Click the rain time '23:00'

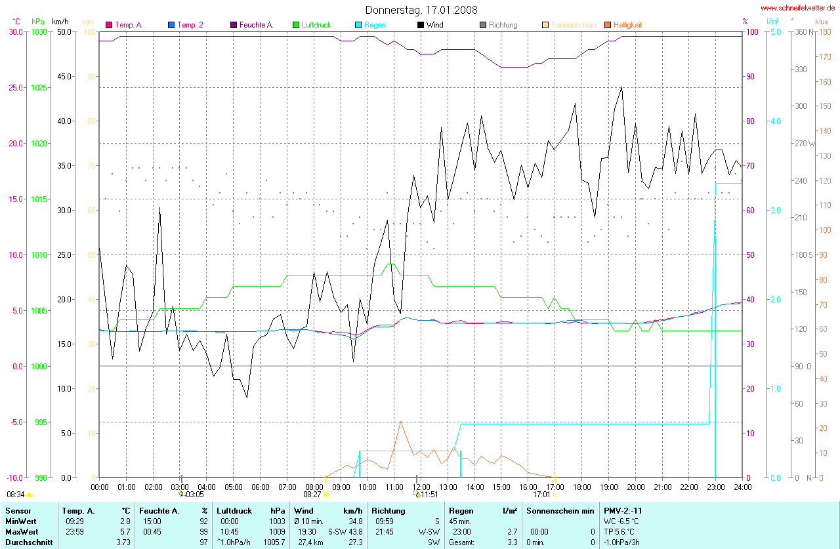462,532
